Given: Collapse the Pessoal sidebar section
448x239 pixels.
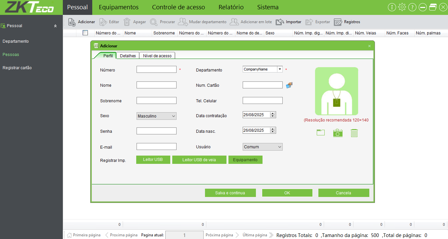Looking at the screenshot, I should click(x=55, y=26).
